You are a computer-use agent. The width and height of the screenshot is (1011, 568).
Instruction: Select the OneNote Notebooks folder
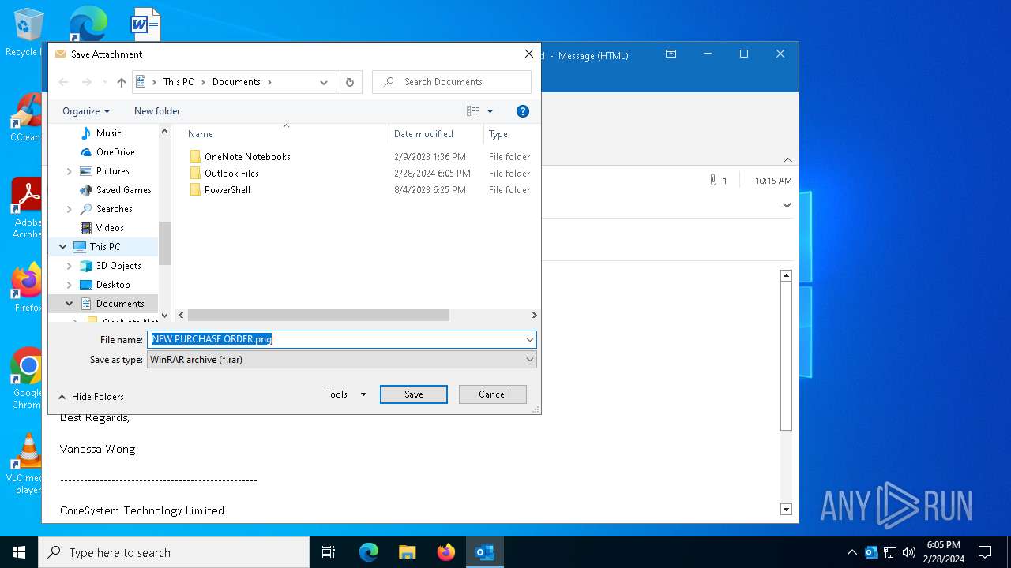click(247, 157)
